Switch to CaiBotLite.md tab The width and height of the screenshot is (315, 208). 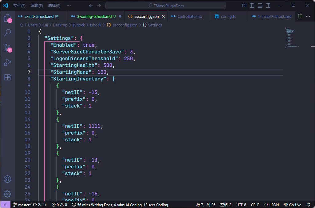[189, 17]
